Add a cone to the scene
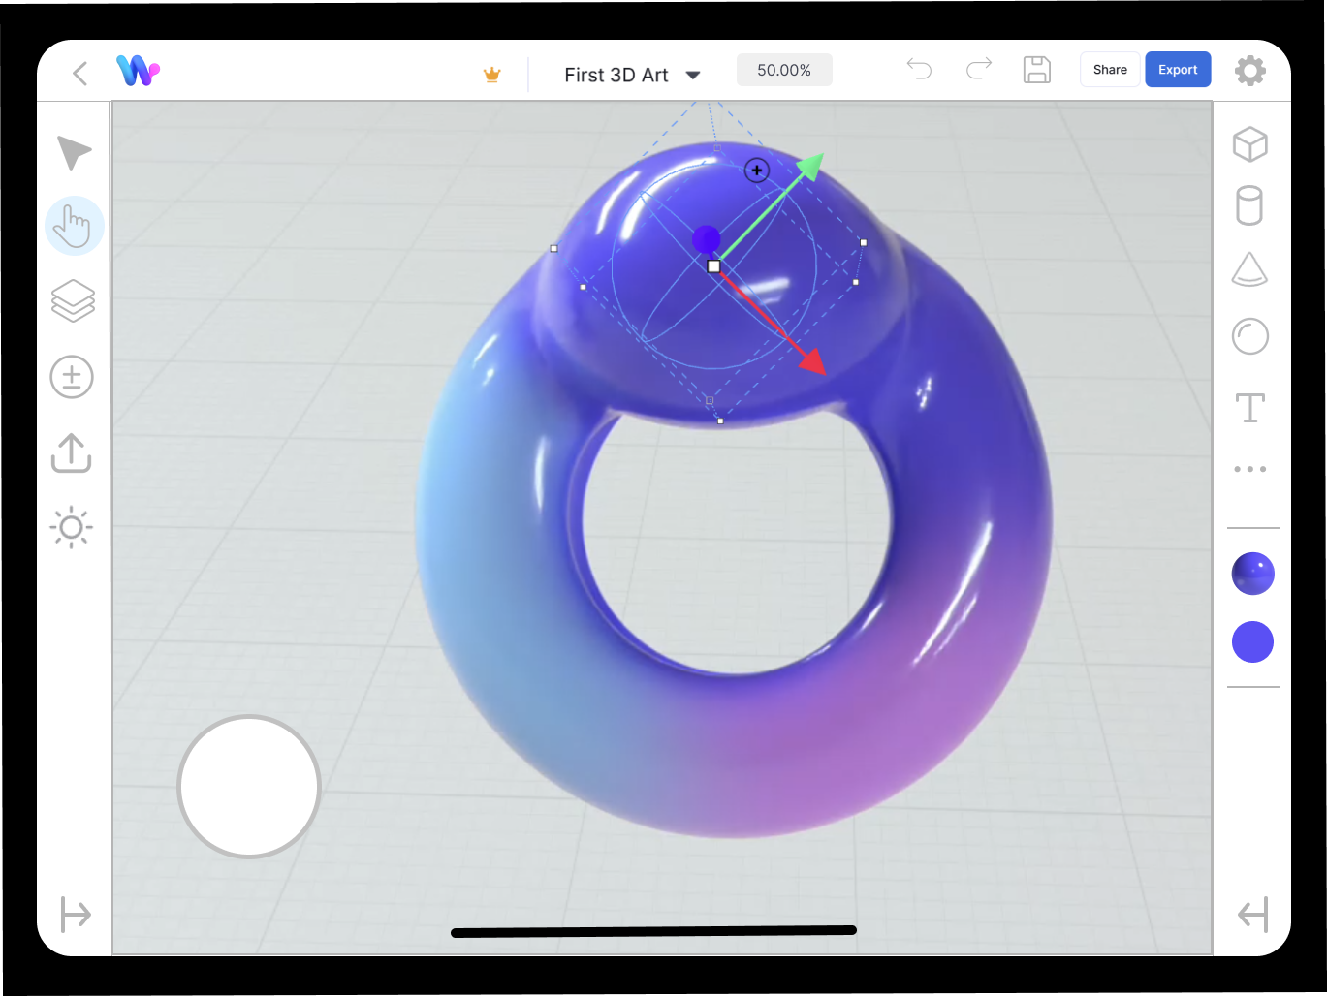The height and width of the screenshot is (997, 1327). 1250,269
